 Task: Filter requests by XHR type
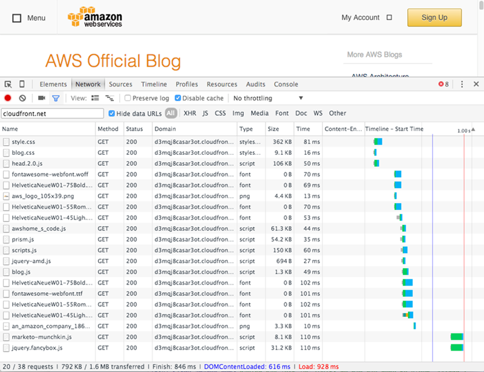click(x=189, y=113)
